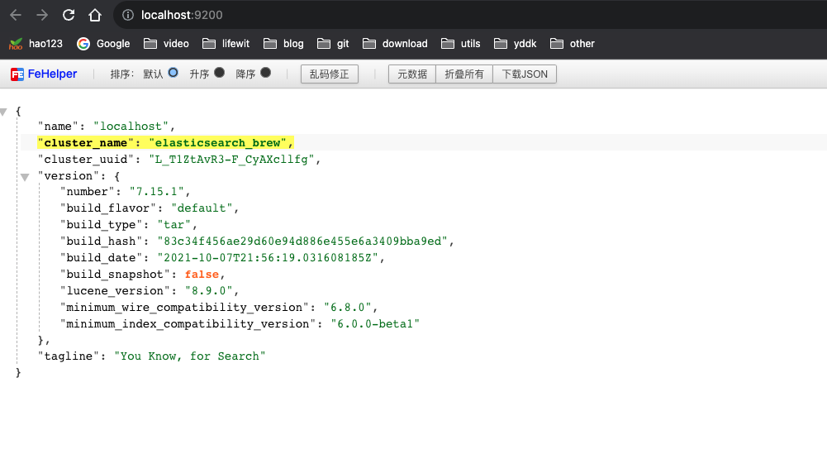Click the build_flavor "default" value
The height and width of the screenshot is (454, 827).
pos(202,208)
